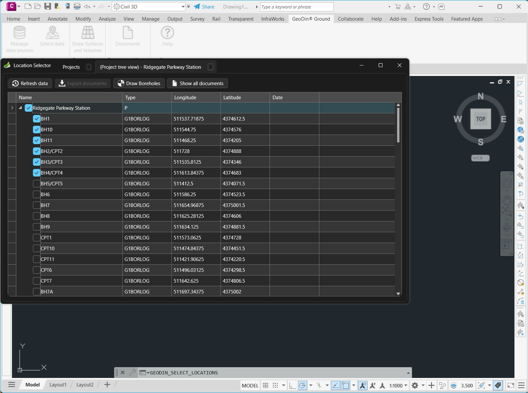The image size is (528, 393).
Task: Toggle the drawing grid display icon
Action: pos(266,386)
